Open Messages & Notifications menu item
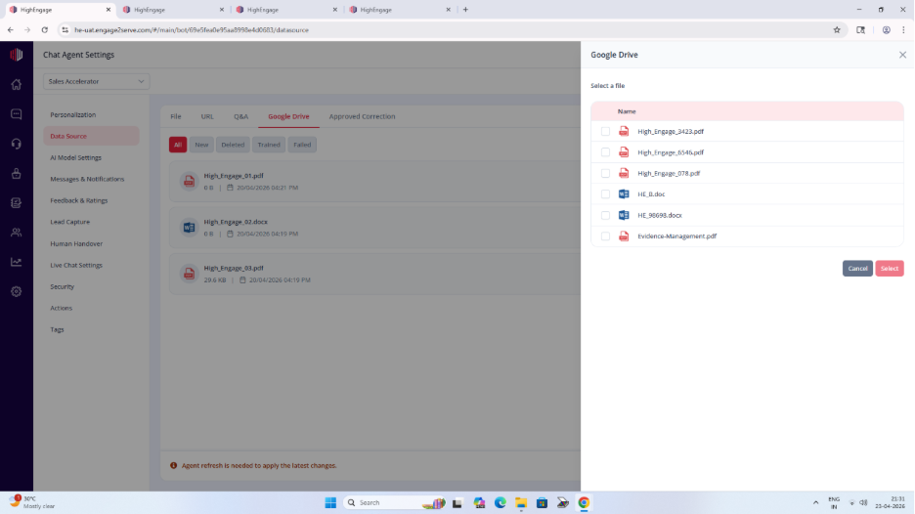 [87, 179]
